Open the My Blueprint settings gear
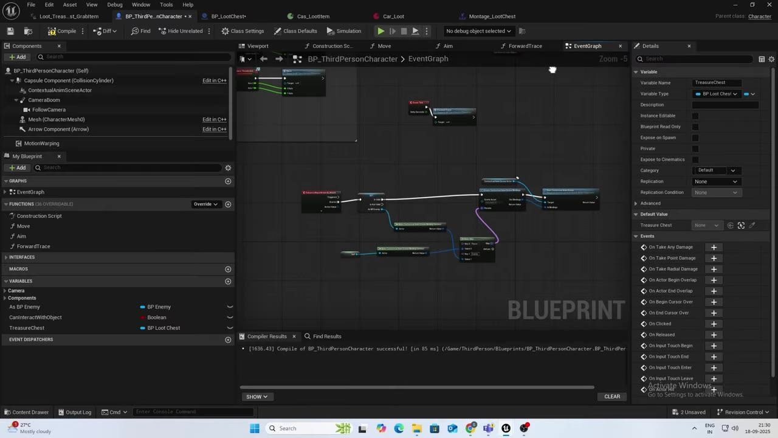778x438 pixels. (228, 168)
